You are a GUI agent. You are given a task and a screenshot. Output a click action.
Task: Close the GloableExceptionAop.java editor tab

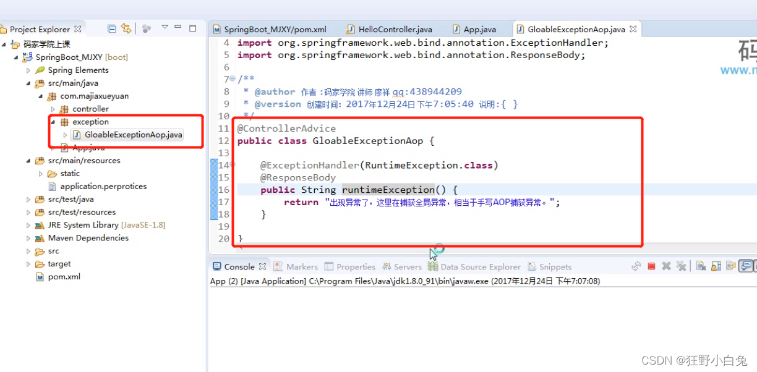click(632, 29)
